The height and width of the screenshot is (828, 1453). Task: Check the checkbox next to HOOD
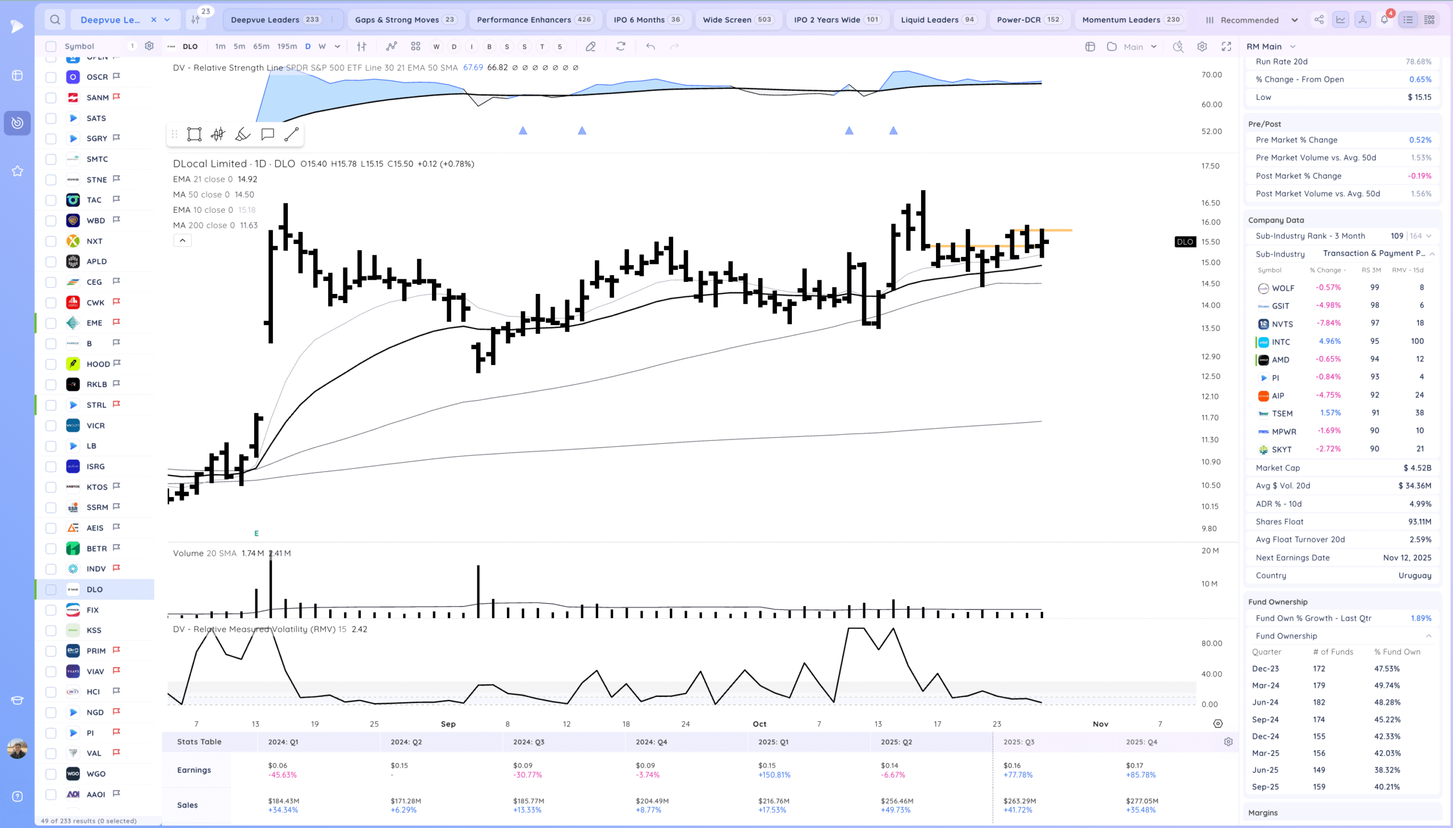point(51,364)
